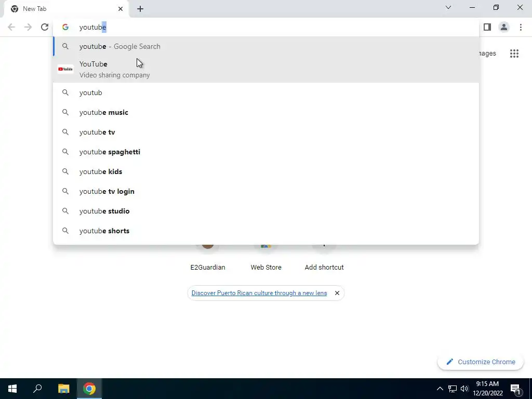Reload the page with the refresh icon

(x=45, y=27)
